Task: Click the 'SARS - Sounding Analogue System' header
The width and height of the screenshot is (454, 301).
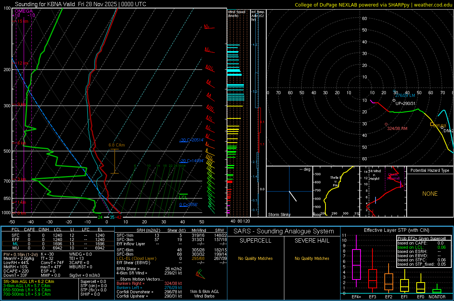Action: tap(284, 231)
